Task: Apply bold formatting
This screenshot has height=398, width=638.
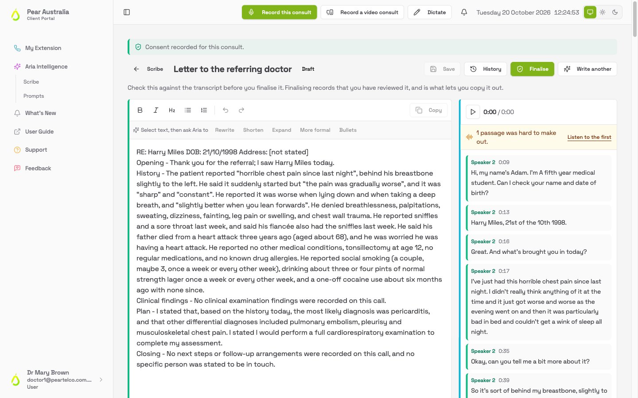Action: click(x=140, y=110)
